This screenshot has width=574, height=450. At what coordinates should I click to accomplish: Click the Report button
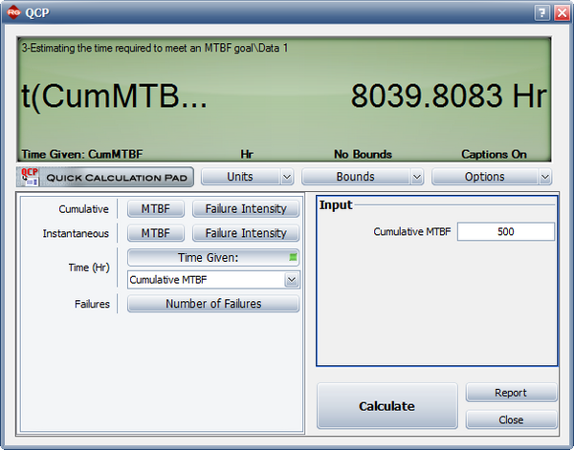click(x=511, y=393)
